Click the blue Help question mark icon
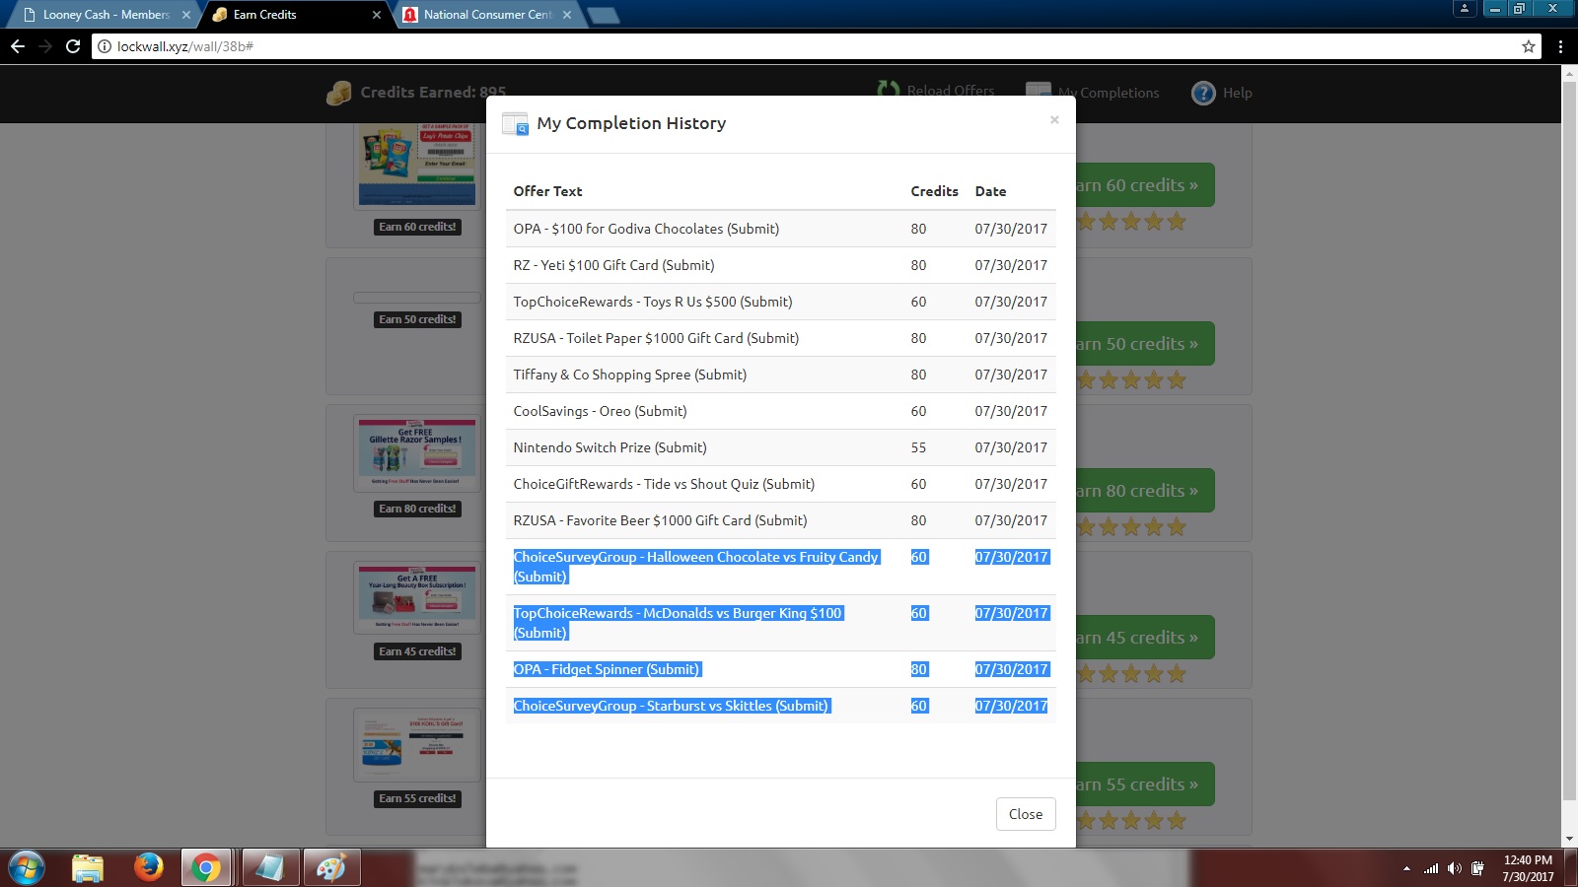 (x=1203, y=93)
